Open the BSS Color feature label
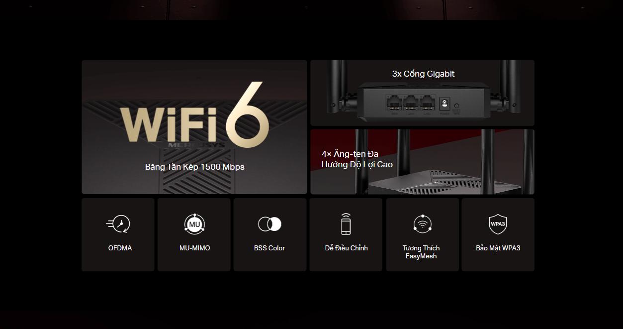This screenshot has width=623, height=329. (269, 248)
